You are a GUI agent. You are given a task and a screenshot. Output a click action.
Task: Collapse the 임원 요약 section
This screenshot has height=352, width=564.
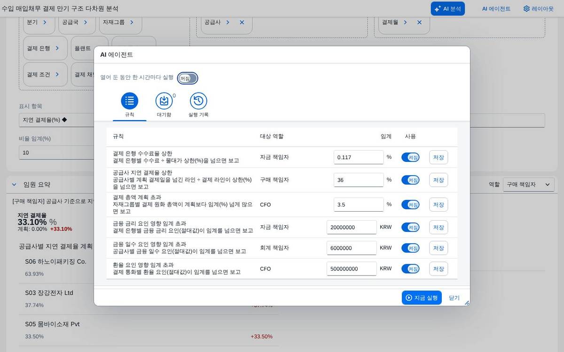click(x=14, y=184)
